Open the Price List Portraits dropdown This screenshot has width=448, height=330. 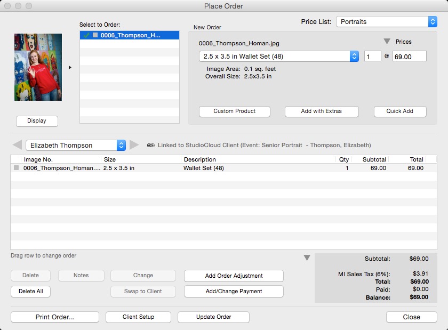(x=386, y=22)
